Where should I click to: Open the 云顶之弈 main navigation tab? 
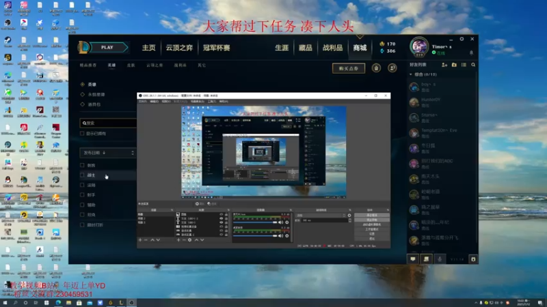[179, 48]
